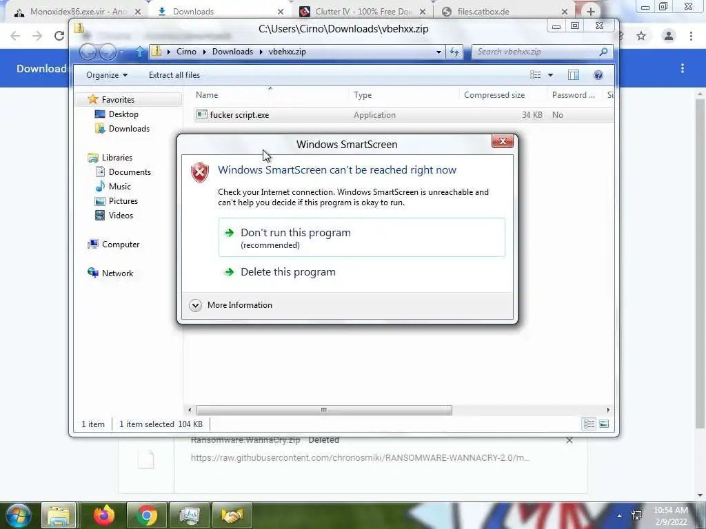Toggle the preview pane icon
This screenshot has height=529, width=706.
(574, 75)
